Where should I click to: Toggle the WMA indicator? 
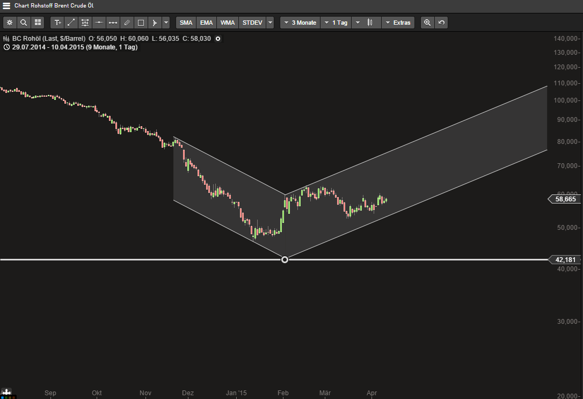pos(227,23)
